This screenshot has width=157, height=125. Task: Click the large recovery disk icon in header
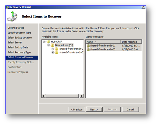click(x=12, y=16)
